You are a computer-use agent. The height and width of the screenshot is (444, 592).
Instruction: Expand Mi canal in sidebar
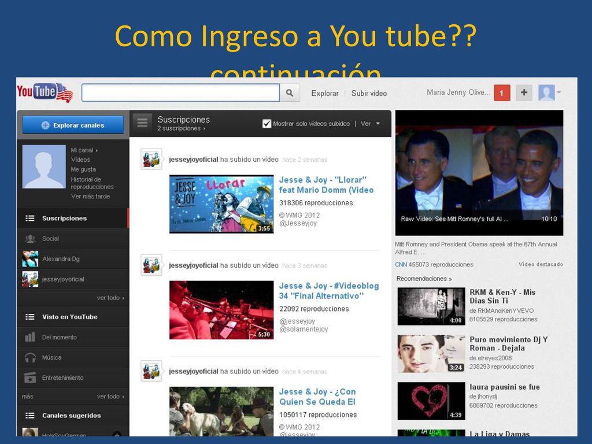(x=84, y=150)
